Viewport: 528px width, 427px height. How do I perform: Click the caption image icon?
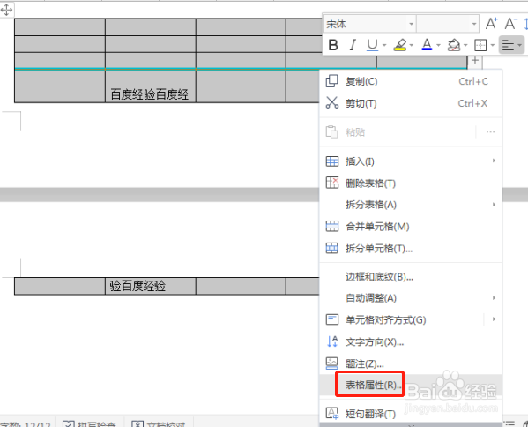(332, 363)
